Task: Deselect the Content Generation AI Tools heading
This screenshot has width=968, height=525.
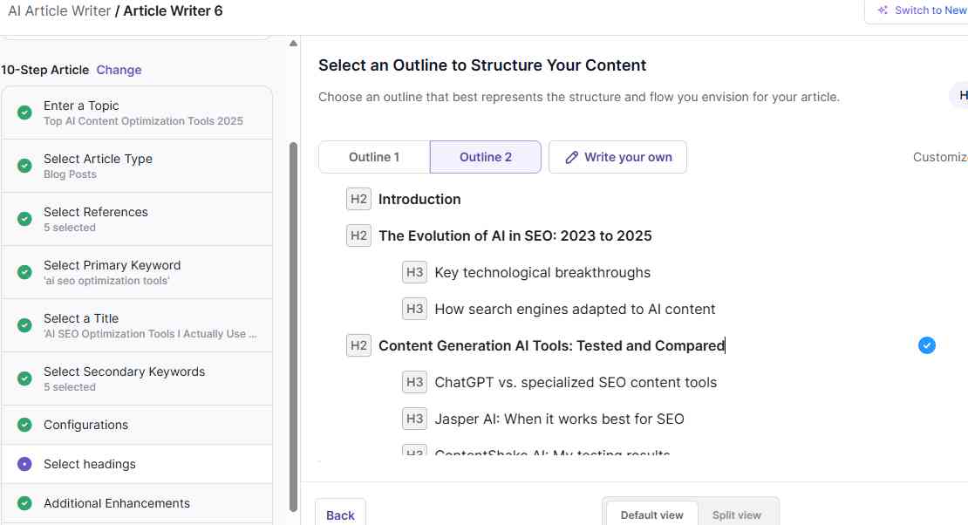Action: coord(926,345)
